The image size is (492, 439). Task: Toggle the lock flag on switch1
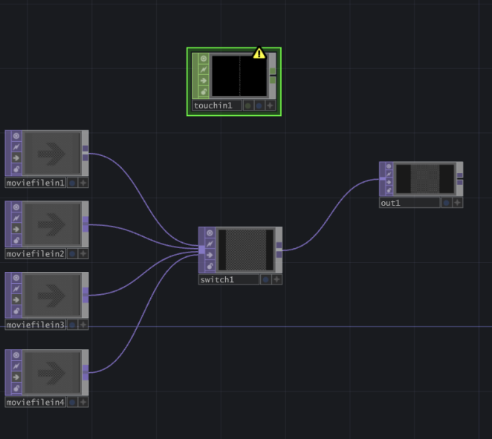[x=210, y=266]
